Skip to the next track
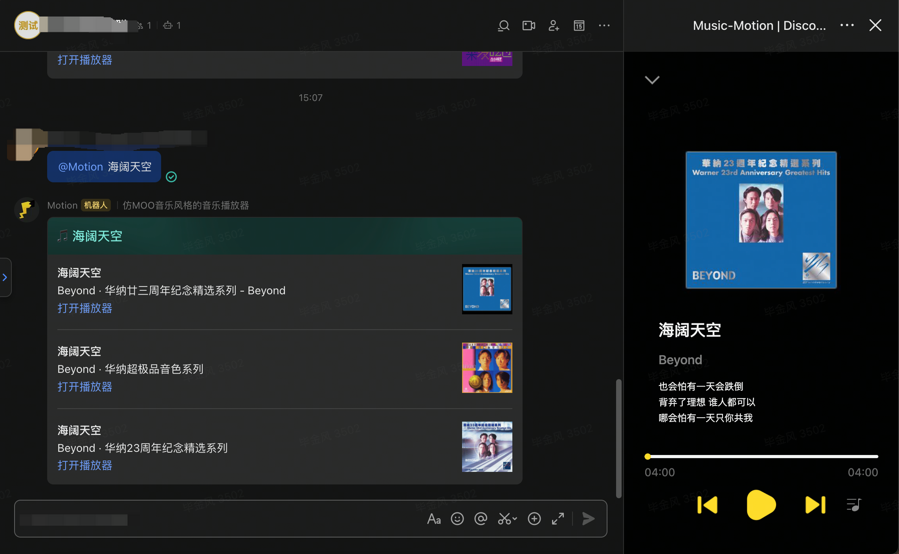 coord(815,505)
